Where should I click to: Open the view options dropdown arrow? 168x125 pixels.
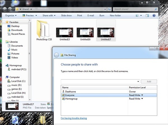(x=141, y=15)
